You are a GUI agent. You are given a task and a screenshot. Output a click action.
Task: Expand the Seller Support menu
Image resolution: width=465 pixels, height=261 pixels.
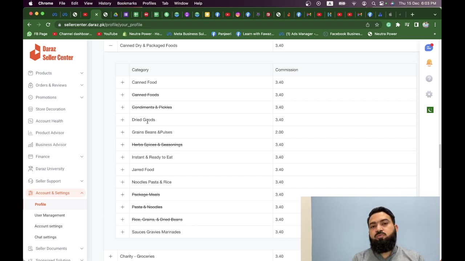tap(82, 181)
